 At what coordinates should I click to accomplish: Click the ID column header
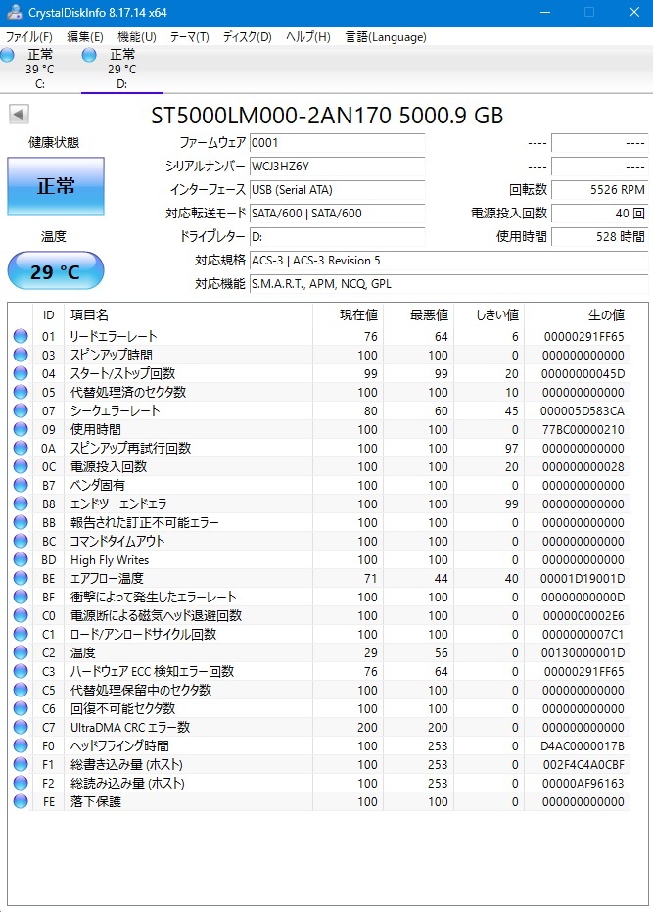[48, 314]
